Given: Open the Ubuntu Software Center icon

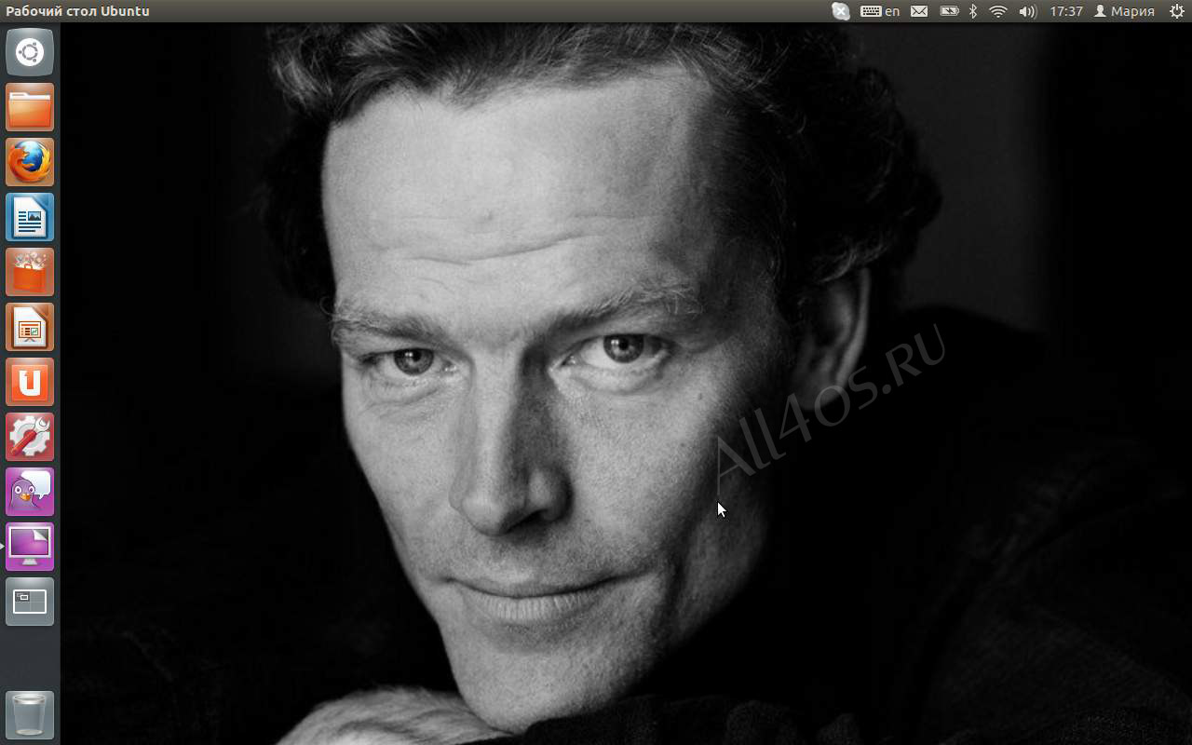Looking at the screenshot, I should pyautogui.click(x=30, y=272).
